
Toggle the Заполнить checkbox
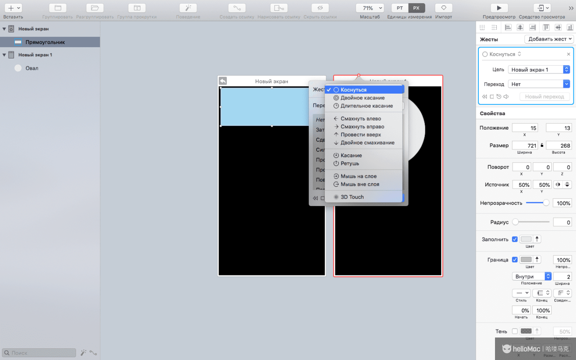click(x=515, y=239)
